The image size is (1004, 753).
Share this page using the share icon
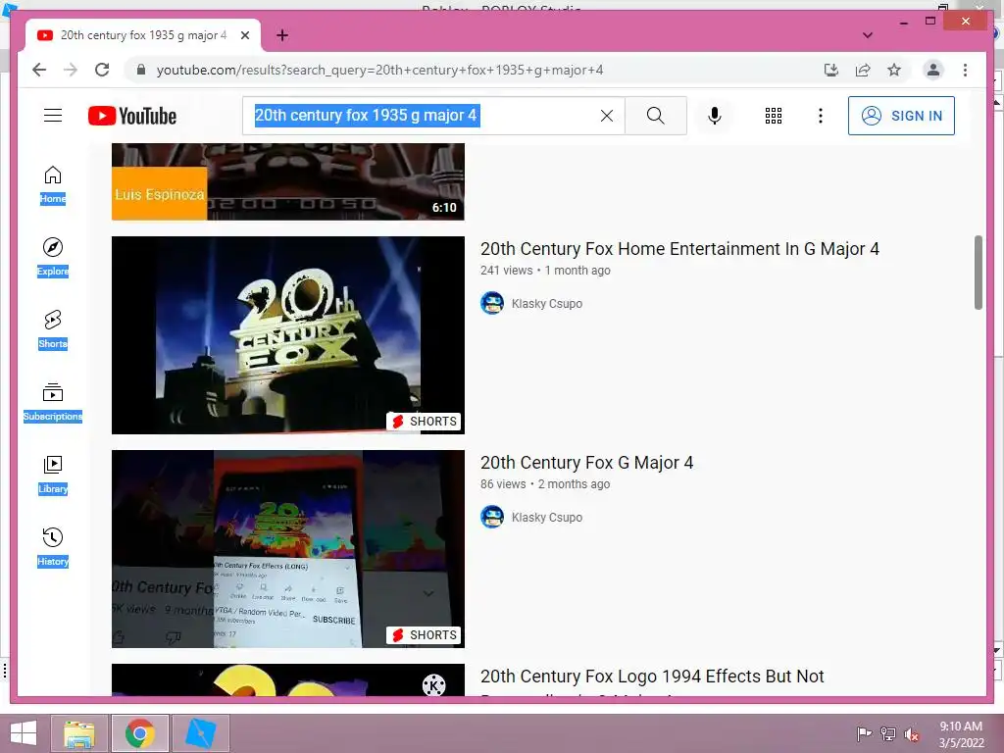click(x=863, y=70)
